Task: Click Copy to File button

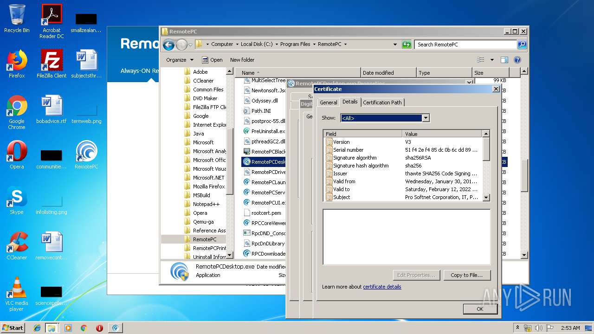Action: [466, 275]
